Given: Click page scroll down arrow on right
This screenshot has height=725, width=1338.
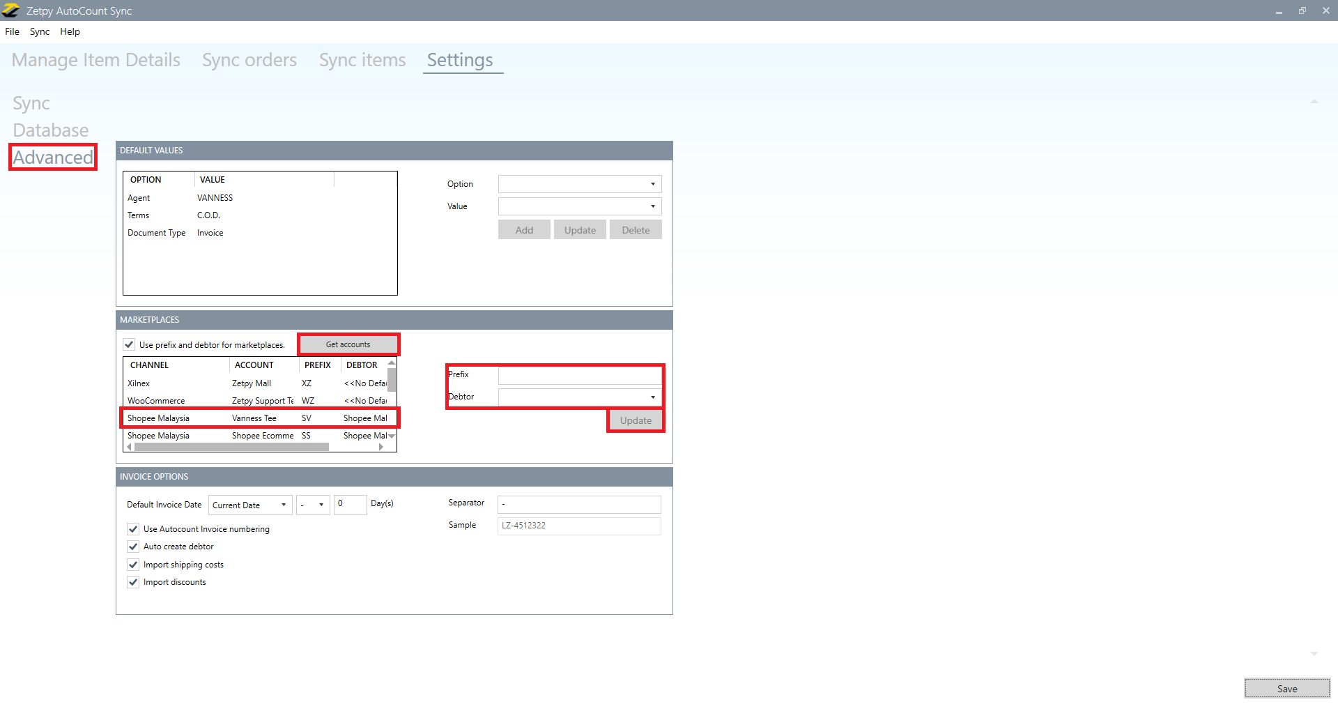Looking at the screenshot, I should (1314, 654).
